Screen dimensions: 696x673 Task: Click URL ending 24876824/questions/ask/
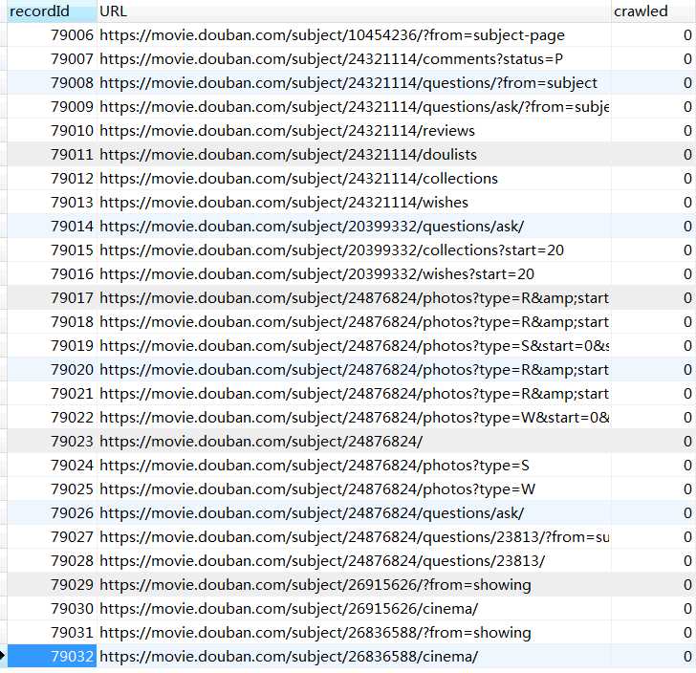click(x=312, y=512)
